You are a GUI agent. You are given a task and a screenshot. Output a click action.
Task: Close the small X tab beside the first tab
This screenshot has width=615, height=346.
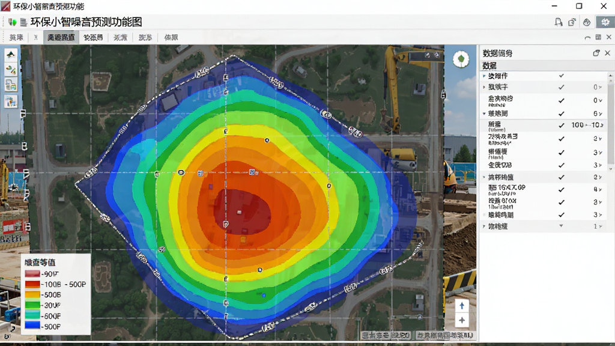(35, 37)
